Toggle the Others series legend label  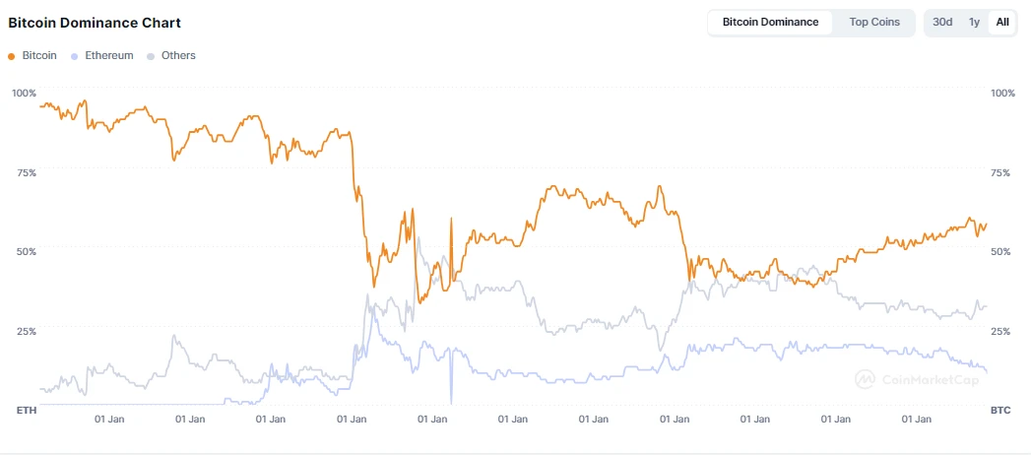pos(178,56)
